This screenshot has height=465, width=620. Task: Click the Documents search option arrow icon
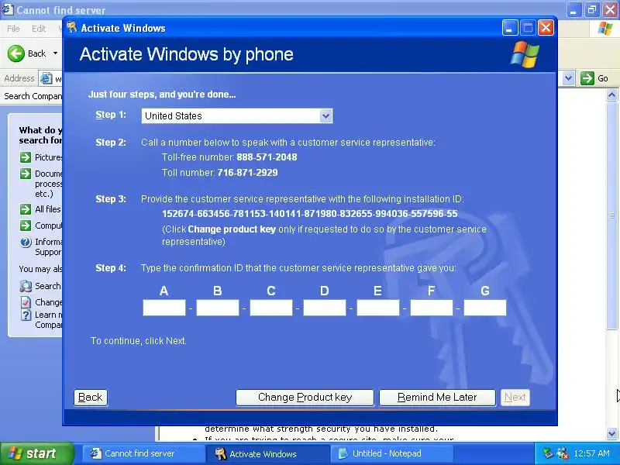[x=26, y=174]
